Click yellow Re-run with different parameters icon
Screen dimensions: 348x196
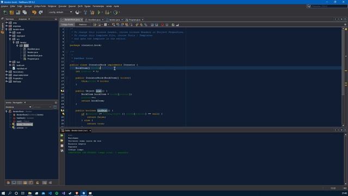click(x=62, y=140)
